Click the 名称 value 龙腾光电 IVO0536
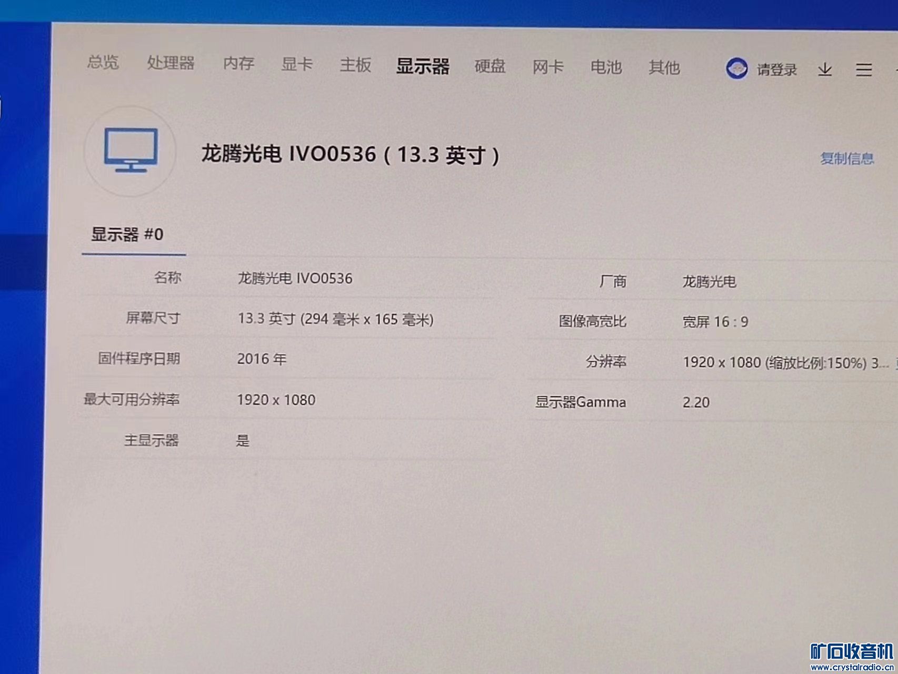 tap(295, 278)
